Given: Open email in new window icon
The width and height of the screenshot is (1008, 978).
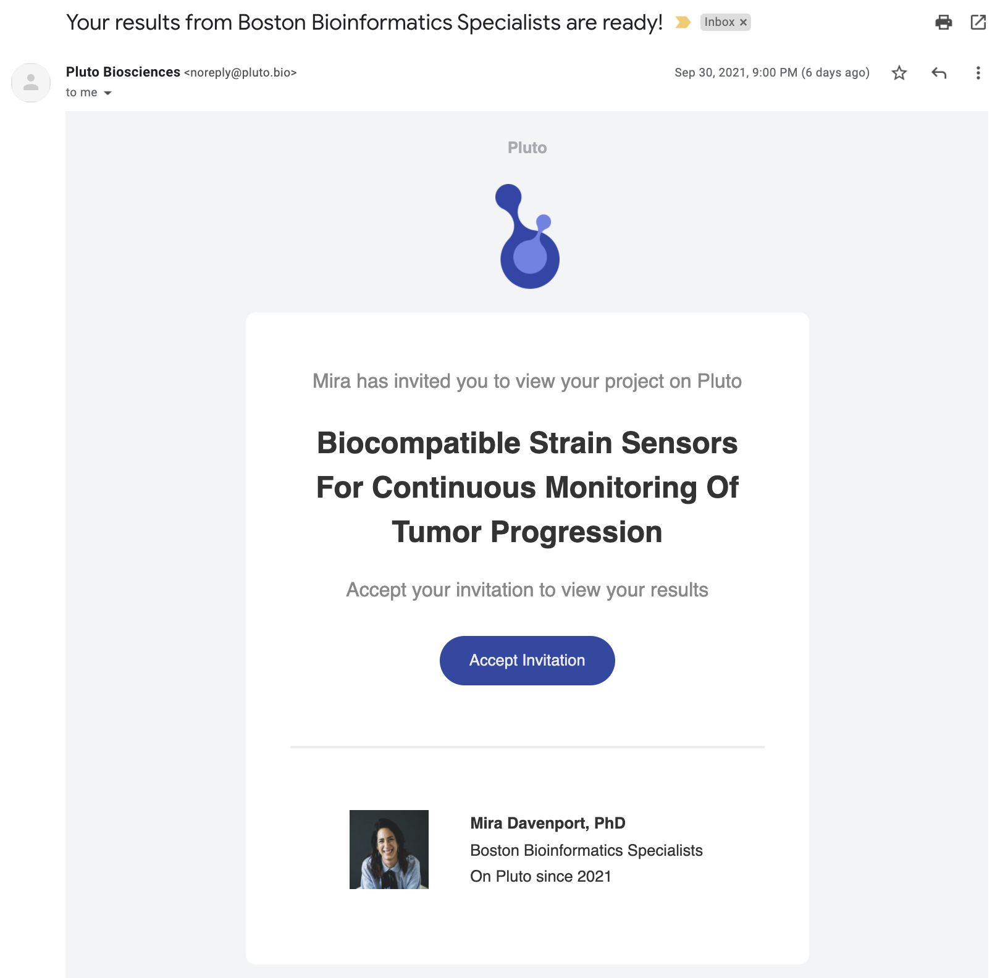Looking at the screenshot, I should pyautogui.click(x=978, y=22).
